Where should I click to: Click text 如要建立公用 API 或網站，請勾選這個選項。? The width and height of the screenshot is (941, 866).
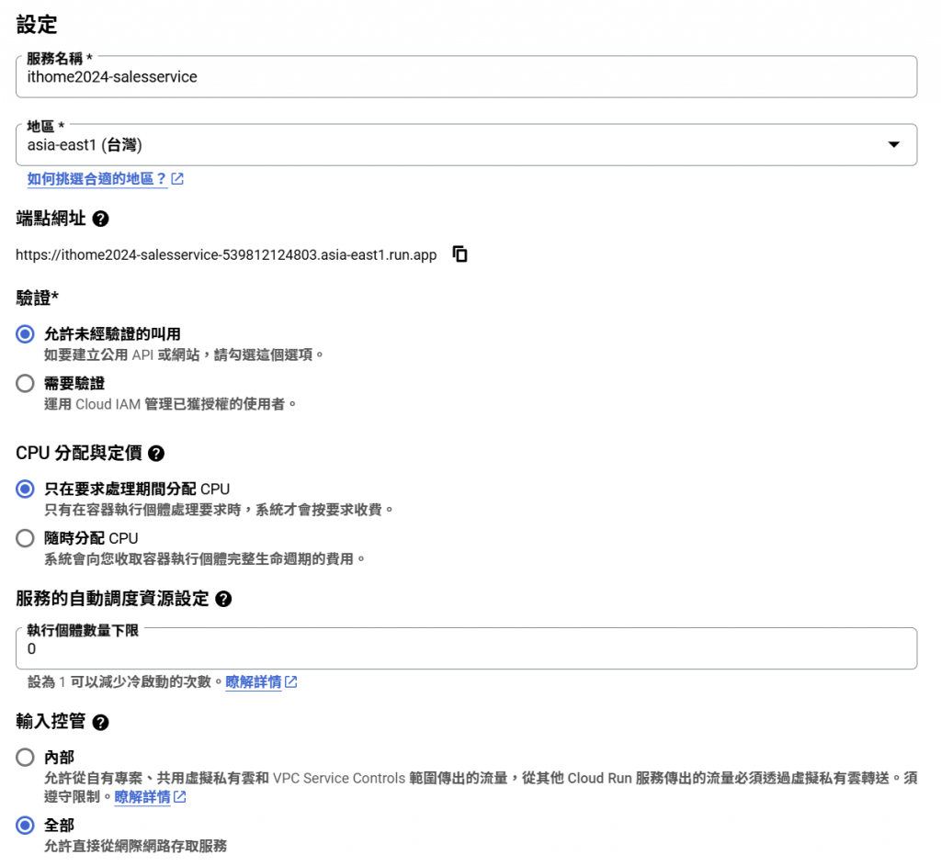click(184, 355)
